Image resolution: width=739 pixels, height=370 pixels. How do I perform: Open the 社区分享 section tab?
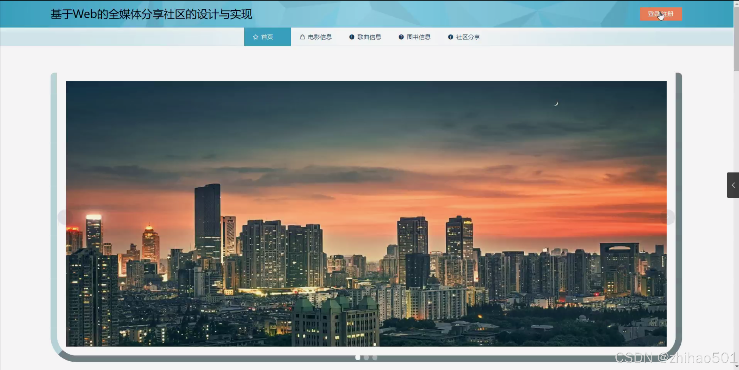(x=463, y=37)
